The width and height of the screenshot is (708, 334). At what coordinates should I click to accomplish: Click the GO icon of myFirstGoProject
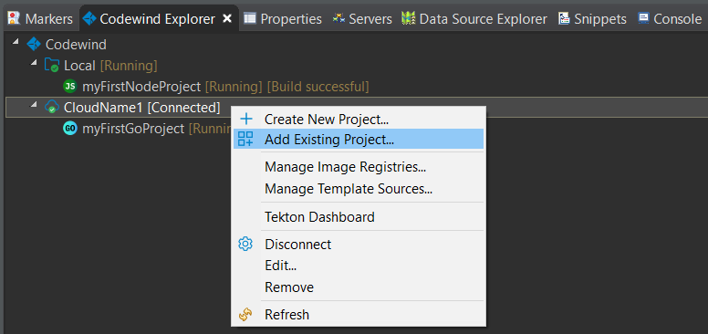[x=70, y=129]
